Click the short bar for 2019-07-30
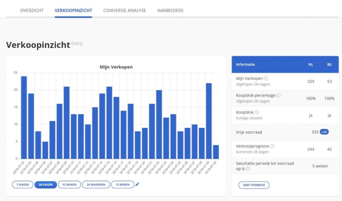Screen dimensions: 342x201 tap(216, 152)
